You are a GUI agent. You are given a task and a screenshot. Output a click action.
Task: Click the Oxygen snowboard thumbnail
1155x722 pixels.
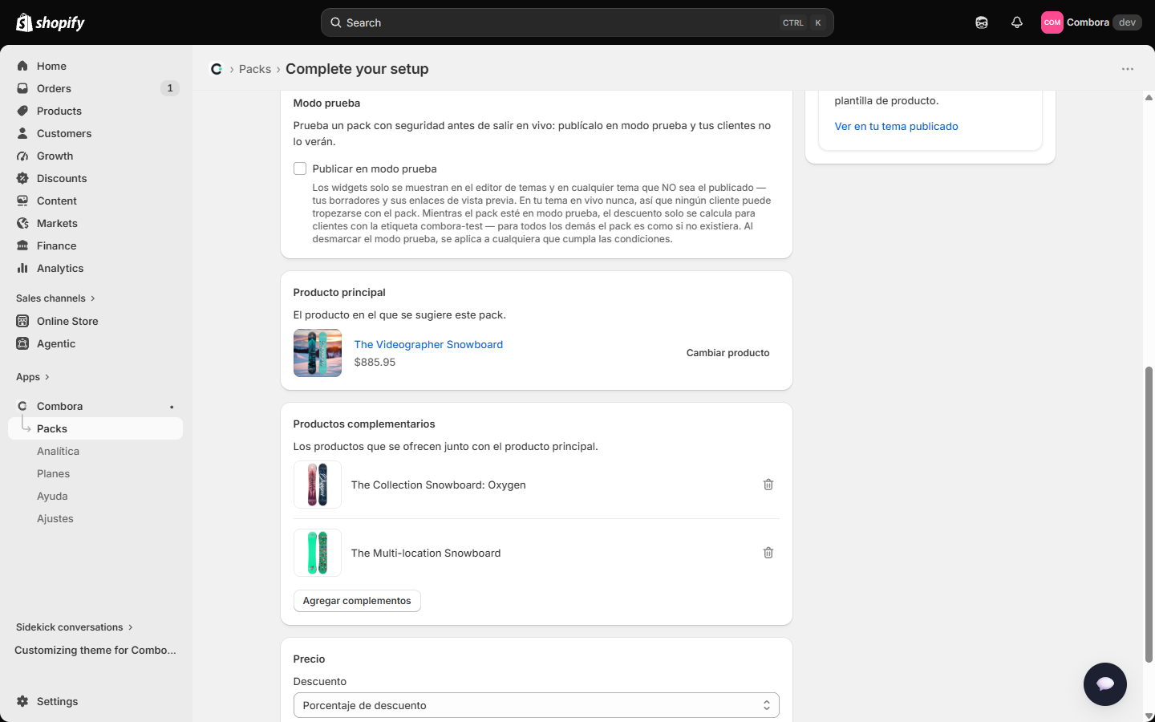click(x=318, y=485)
